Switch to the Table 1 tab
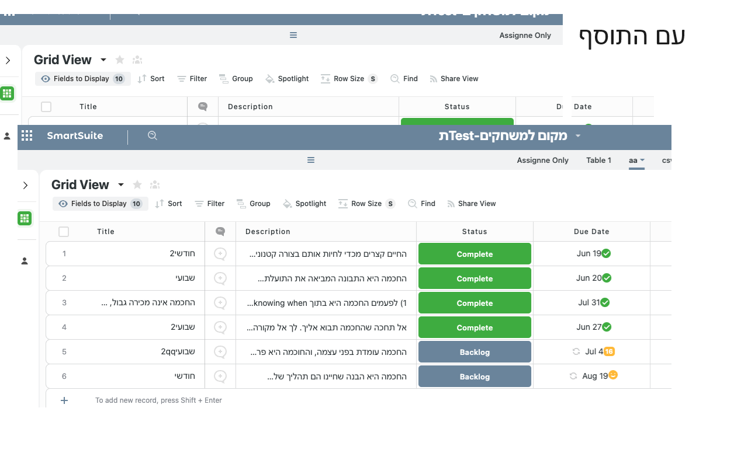This screenshot has height=467, width=748. 598,160
